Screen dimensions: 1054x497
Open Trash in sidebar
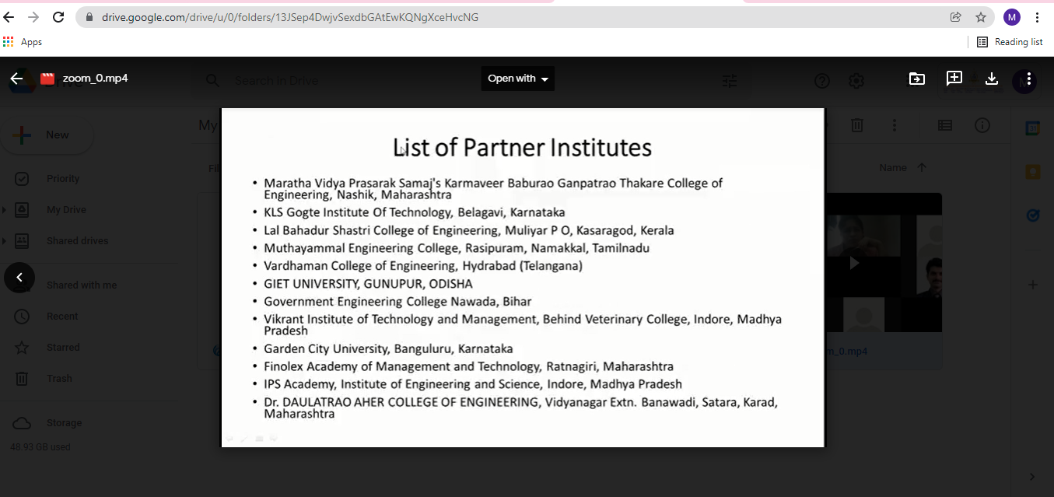pyautogui.click(x=59, y=379)
